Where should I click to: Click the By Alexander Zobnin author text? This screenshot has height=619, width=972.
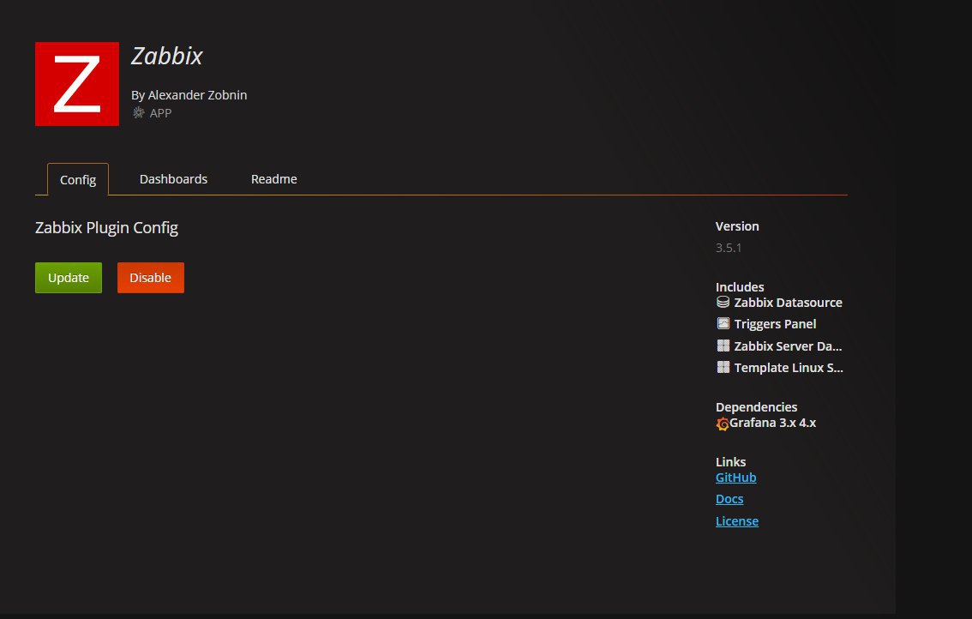(x=189, y=95)
